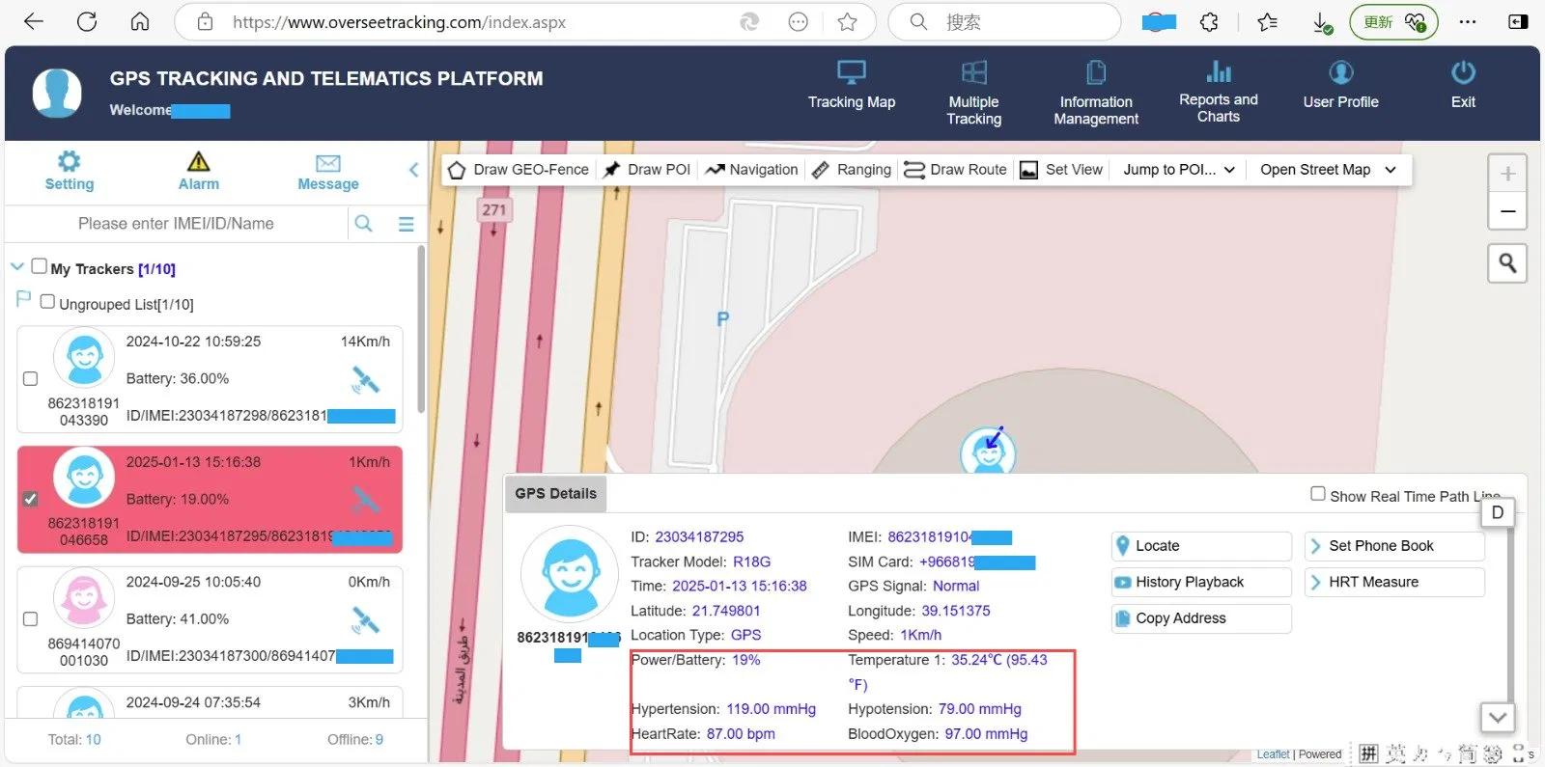1545x767 pixels.
Task: Click the Draw GEO-Fence tool
Action: click(x=519, y=170)
